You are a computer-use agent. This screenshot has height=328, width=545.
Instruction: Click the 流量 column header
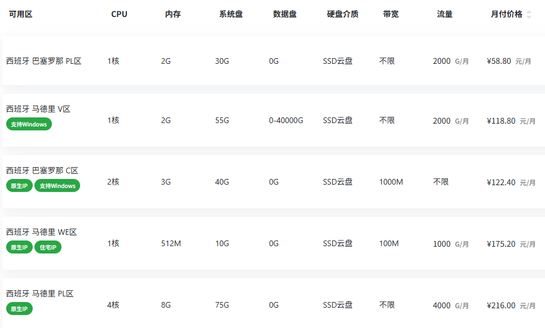[x=445, y=15]
